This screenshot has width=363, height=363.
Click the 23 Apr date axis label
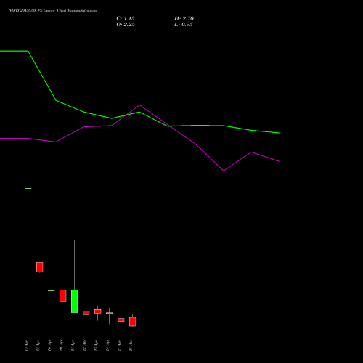click(96, 346)
